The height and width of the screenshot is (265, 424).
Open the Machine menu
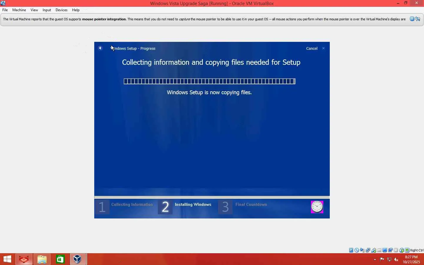tap(19, 10)
